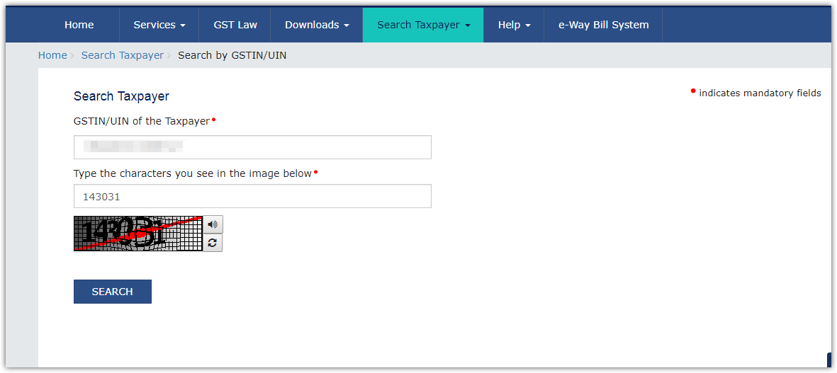
Task: Expand the Search Taxpayer dropdown menu
Action: coord(423,25)
